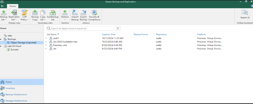This screenshot has height=104, width=253.
Task: Expand the Proxmox_vms backup row
Action: [x=46, y=45]
